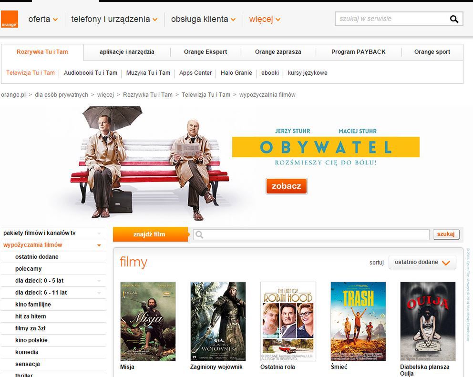The width and height of the screenshot is (473, 377).
Task: Open Muzyka Tu i Tam link
Action: point(148,73)
